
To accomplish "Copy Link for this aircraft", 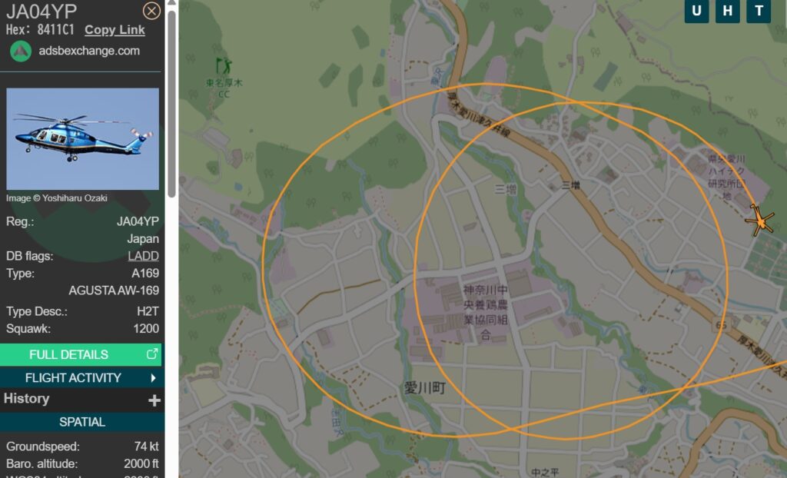I will 115,30.
